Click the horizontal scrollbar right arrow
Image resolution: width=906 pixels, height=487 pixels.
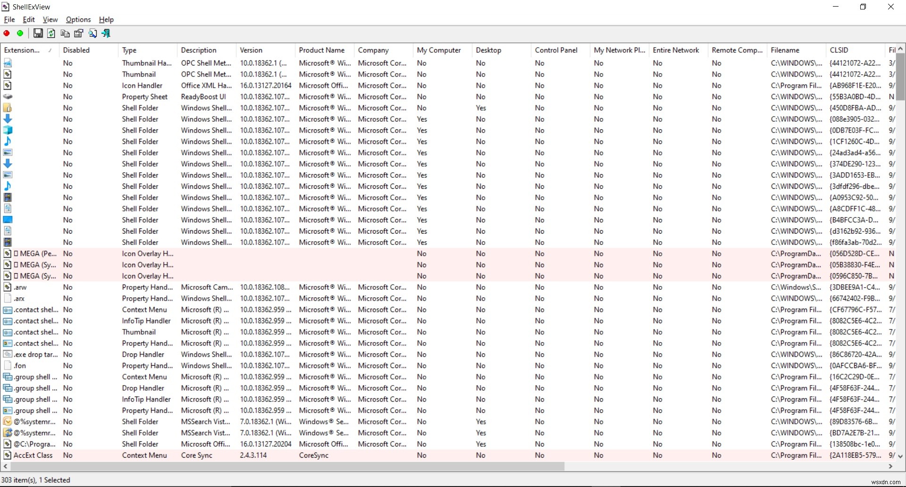(890, 466)
